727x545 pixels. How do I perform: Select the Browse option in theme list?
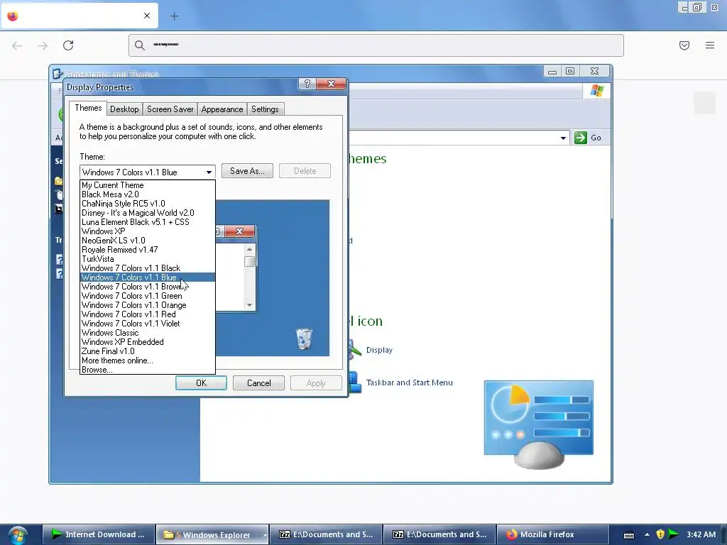coord(148,370)
